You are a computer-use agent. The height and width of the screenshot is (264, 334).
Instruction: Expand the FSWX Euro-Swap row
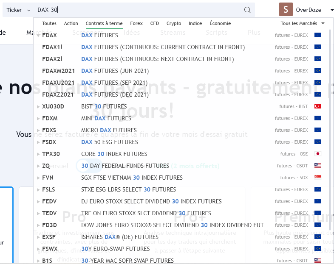38,249
